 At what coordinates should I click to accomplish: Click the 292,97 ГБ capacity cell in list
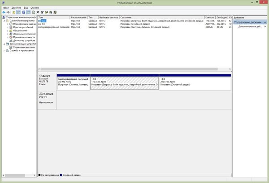[x=210, y=24]
